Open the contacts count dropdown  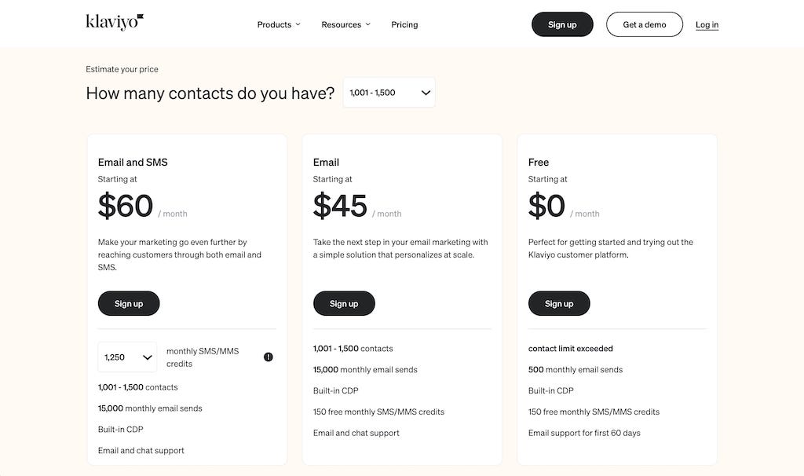click(389, 93)
